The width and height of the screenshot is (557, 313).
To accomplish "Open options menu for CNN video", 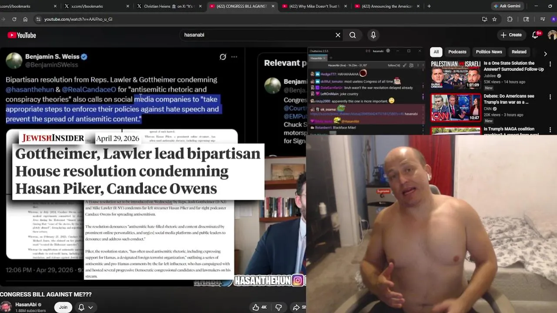I will (550, 97).
